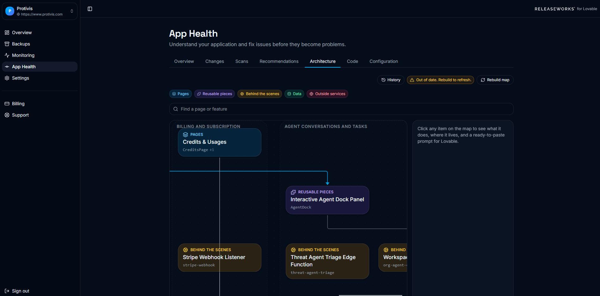
Task: Click the Backups archive icon
Action: point(7,44)
